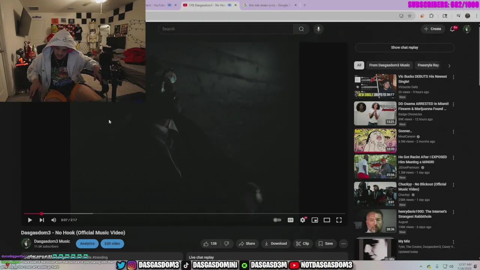Open Chuckyy - No Blickout video title

(x=422, y=187)
